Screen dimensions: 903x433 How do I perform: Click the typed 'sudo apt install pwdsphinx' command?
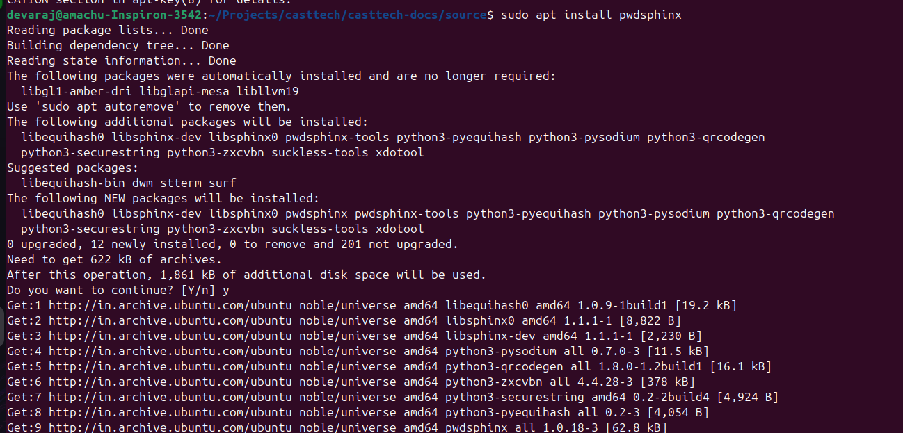pos(591,15)
